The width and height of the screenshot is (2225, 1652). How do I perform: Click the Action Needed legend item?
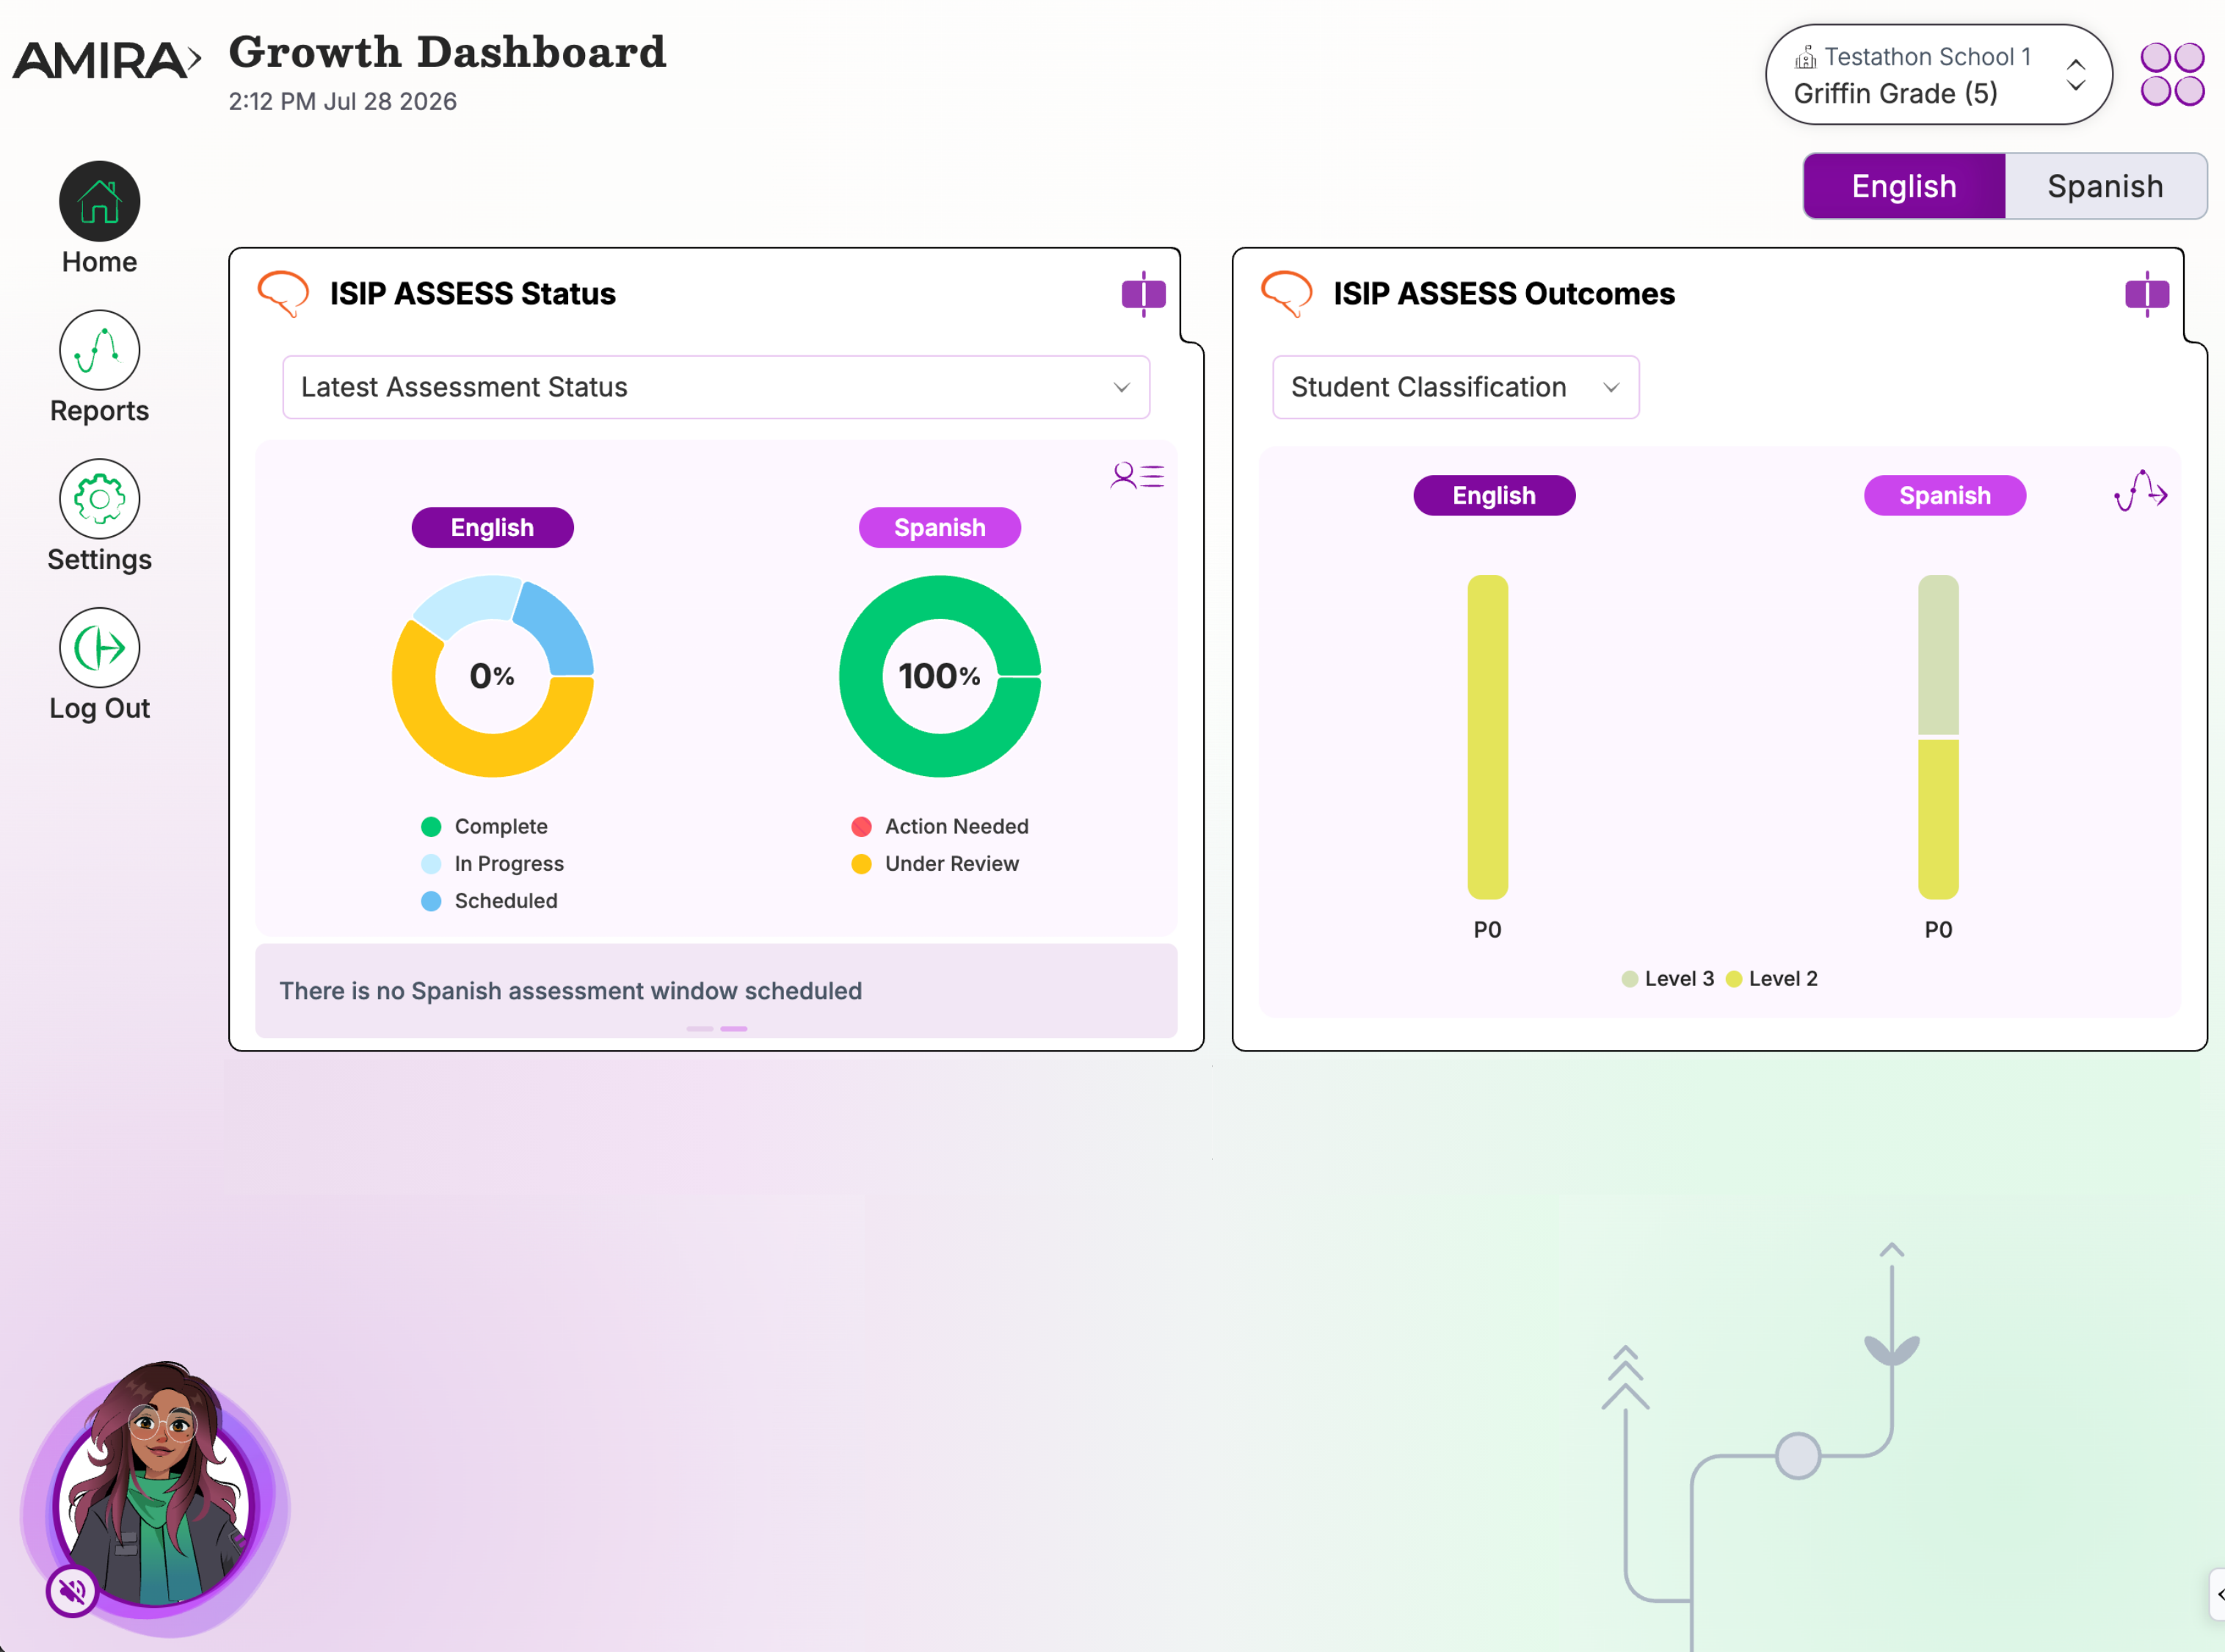tap(940, 826)
